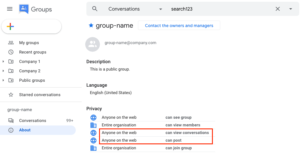301x164 pixels.
Task: Click globe icon beside can see group
Action: click(x=93, y=118)
